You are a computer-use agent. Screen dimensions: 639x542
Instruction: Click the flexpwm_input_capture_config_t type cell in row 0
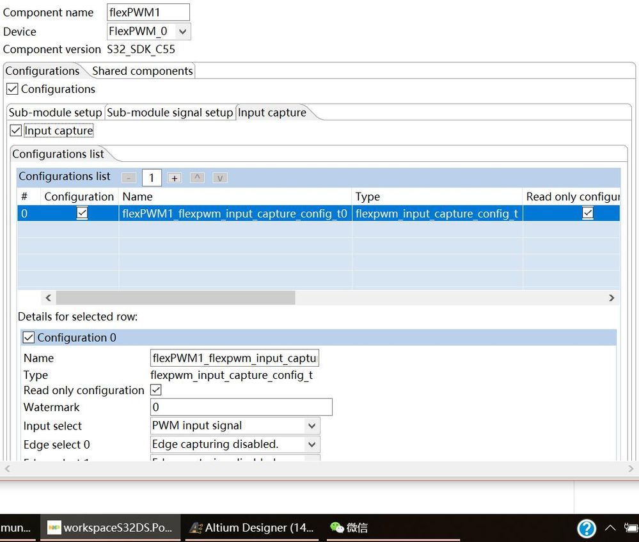click(x=437, y=213)
